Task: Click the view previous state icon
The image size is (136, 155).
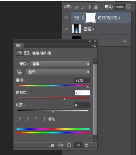Action: [x=60, y=145]
